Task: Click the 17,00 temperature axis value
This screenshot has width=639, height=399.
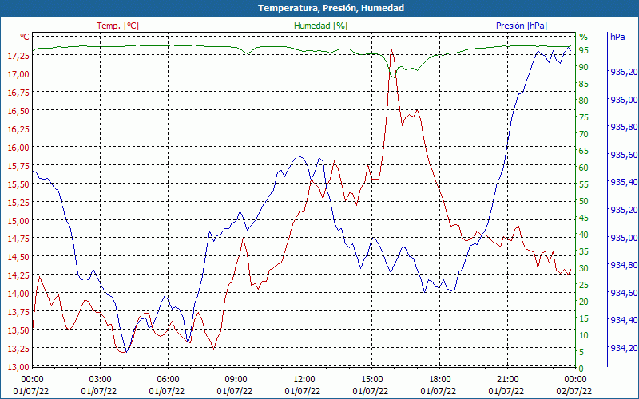Action: click(18, 73)
